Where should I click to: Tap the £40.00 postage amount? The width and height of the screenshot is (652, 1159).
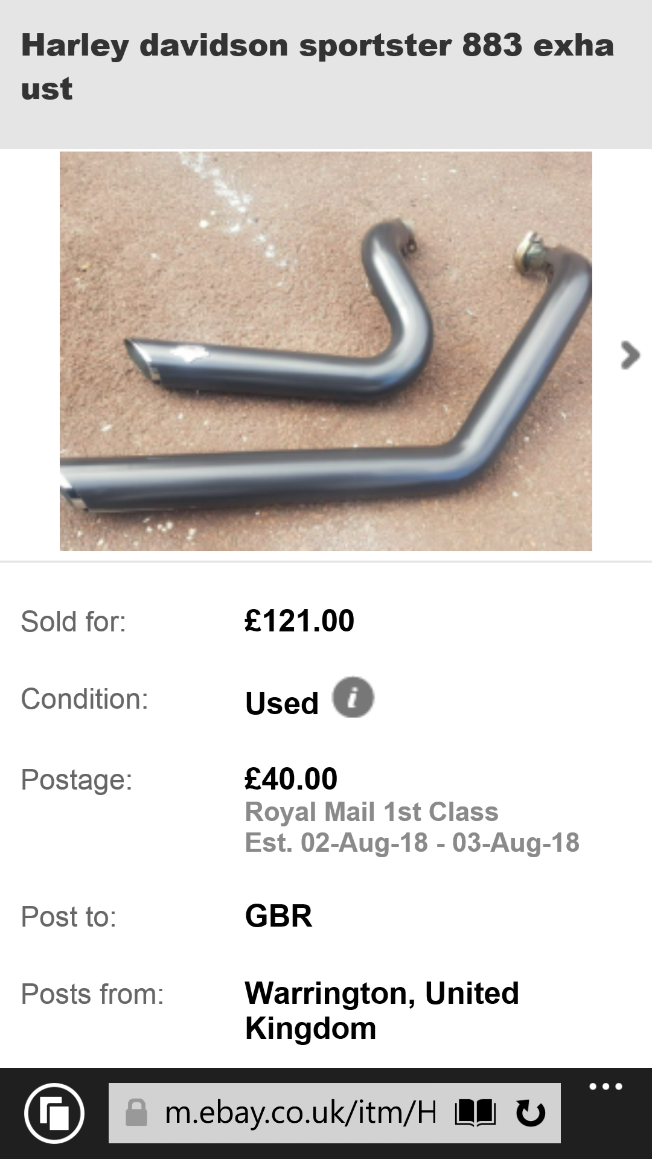[291, 779]
